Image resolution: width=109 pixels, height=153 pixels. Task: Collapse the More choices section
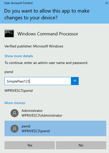(x=15, y=103)
